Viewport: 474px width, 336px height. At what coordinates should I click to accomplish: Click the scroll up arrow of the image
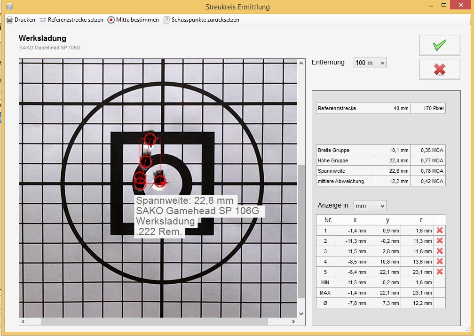click(x=301, y=63)
